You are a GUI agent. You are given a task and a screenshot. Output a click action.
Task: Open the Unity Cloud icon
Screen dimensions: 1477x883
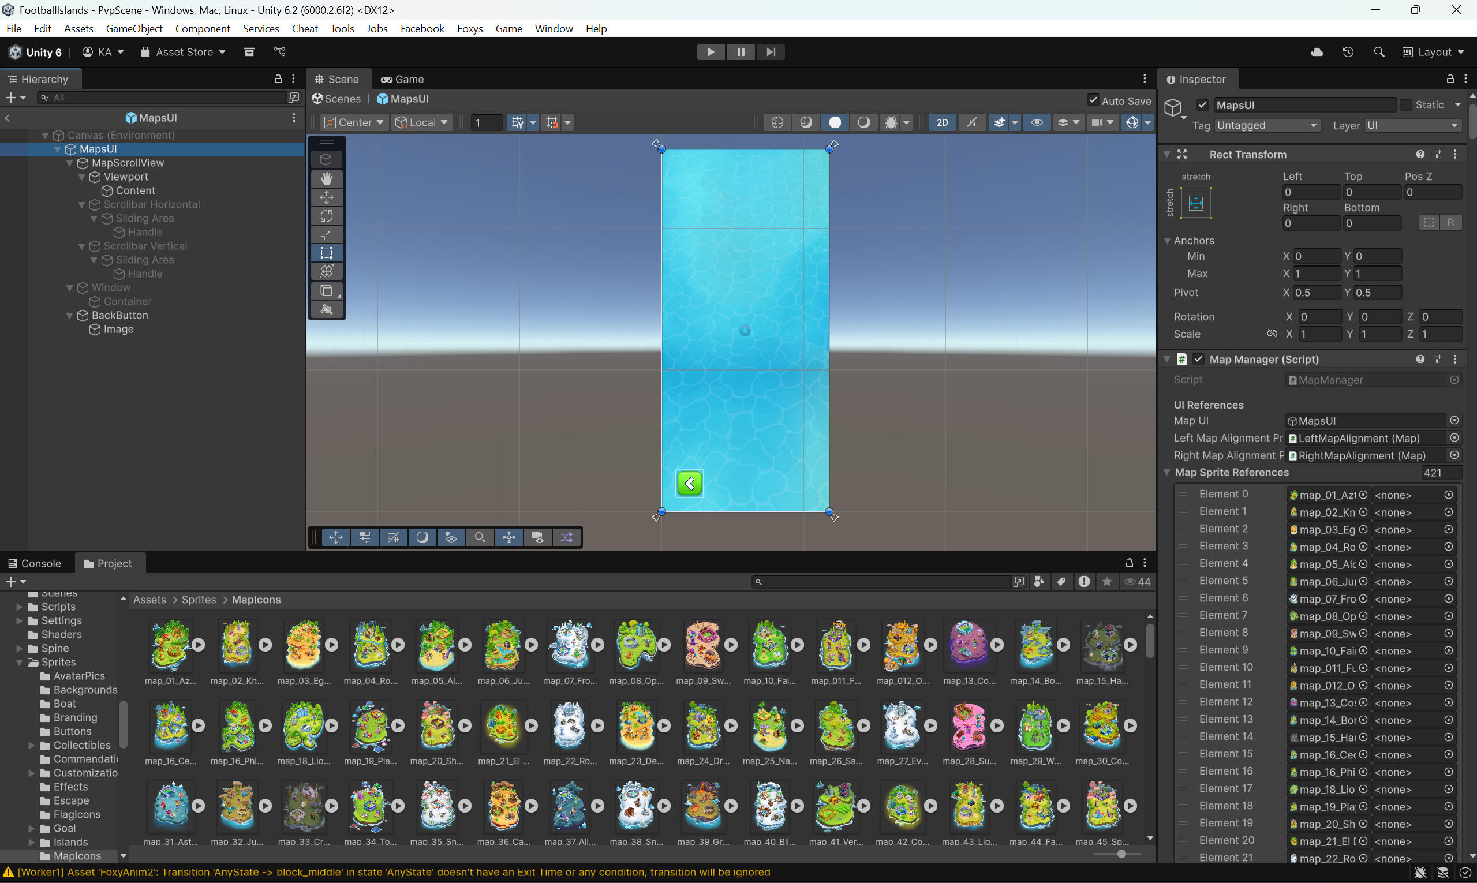pyautogui.click(x=1317, y=52)
